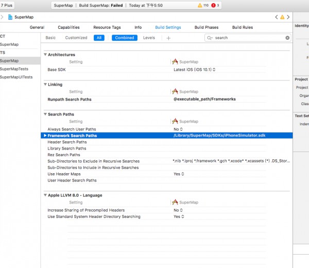Open Use Standard System Header Directory Searching dropdown
This screenshot has height=268, width=309.
point(179,216)
